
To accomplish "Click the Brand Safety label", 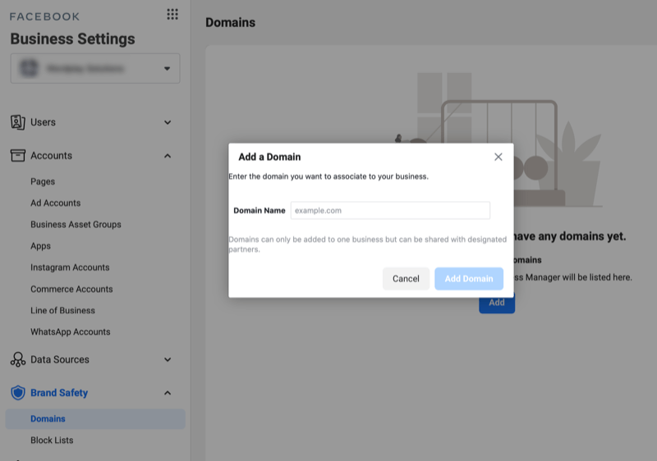I will (59, 393).
